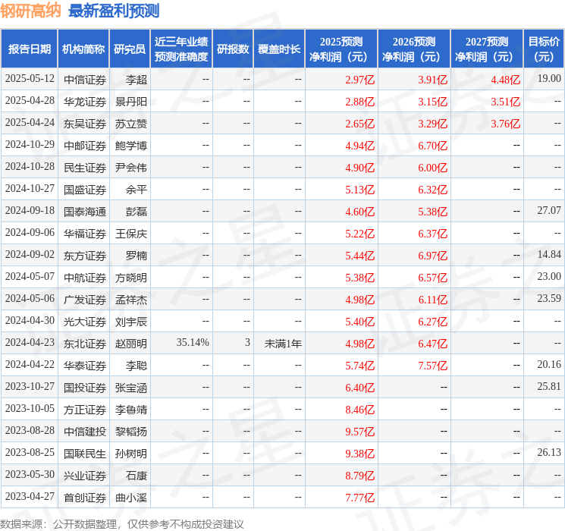Click the 国泰海通 institution cell
The width and height of the screenshot is (565, 531).
click(x=85, y=212)
